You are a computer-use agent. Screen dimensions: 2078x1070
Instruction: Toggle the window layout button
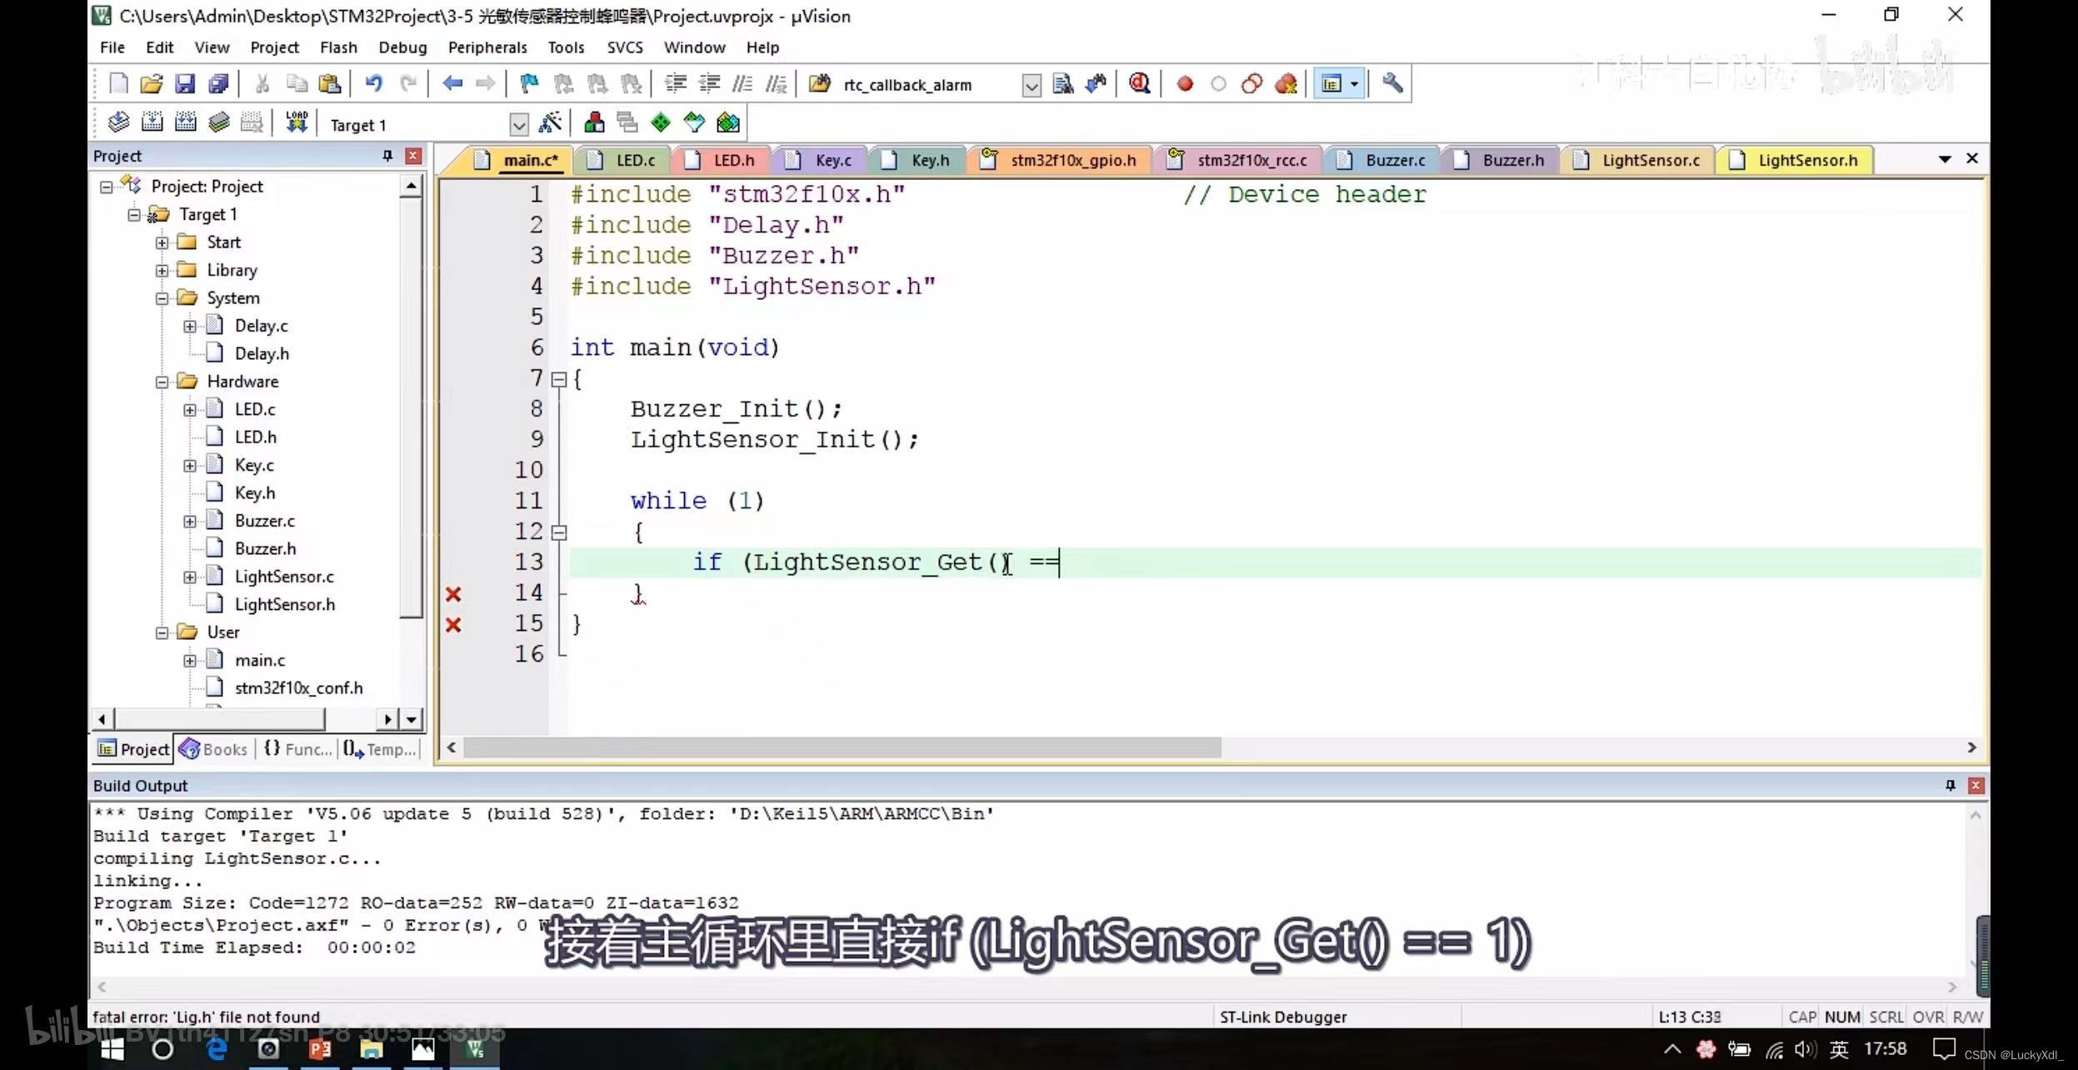tap(1331, 84)
